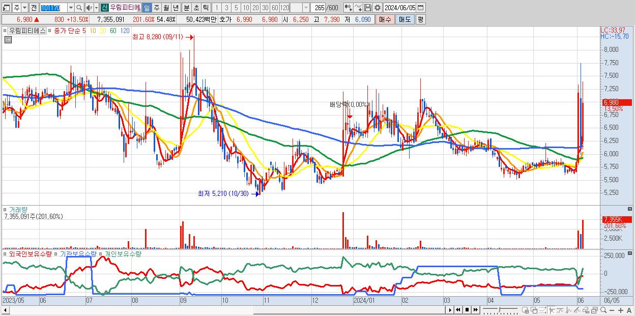Choose the 10 interval button

click(x=246, y=8)
